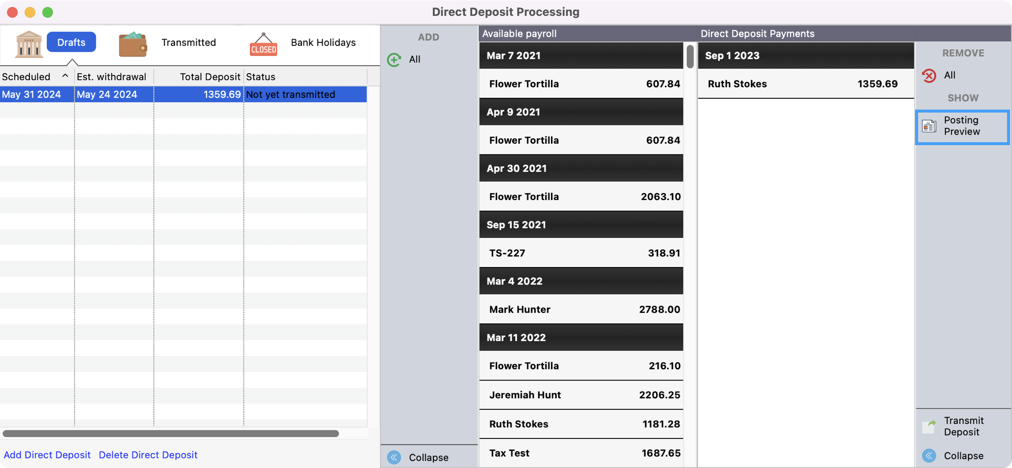Click the Available payroll vertical scrollbar
The height and width of the screenshot is (468, 1012).
pos(690,57)
